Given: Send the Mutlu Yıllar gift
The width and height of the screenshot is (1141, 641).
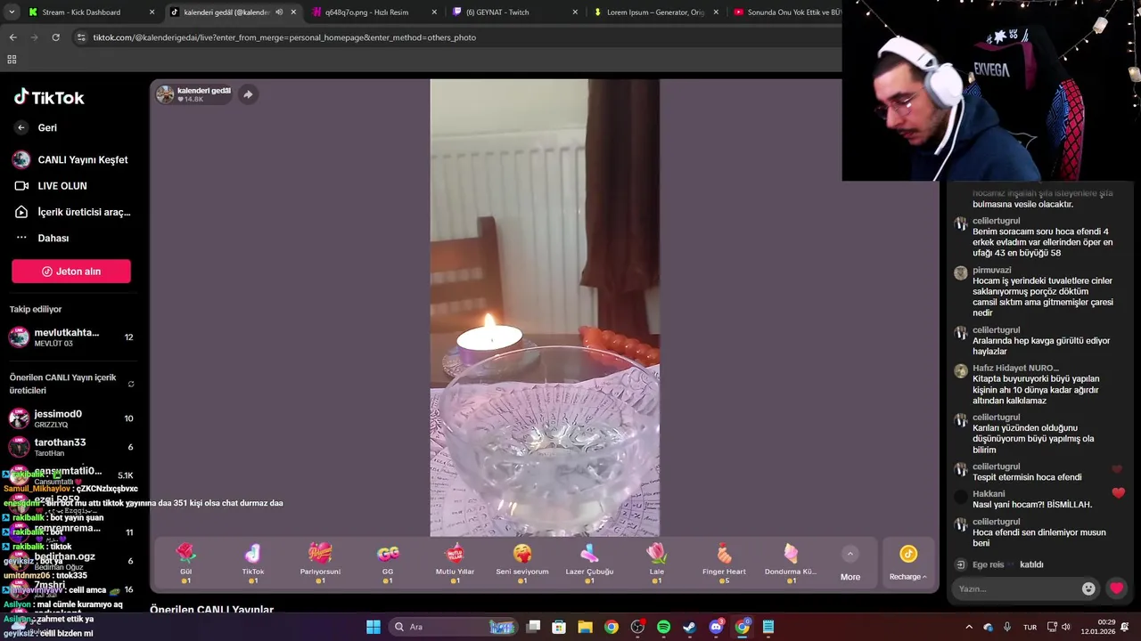Looking at the screenshot, I should coord(455,564).
